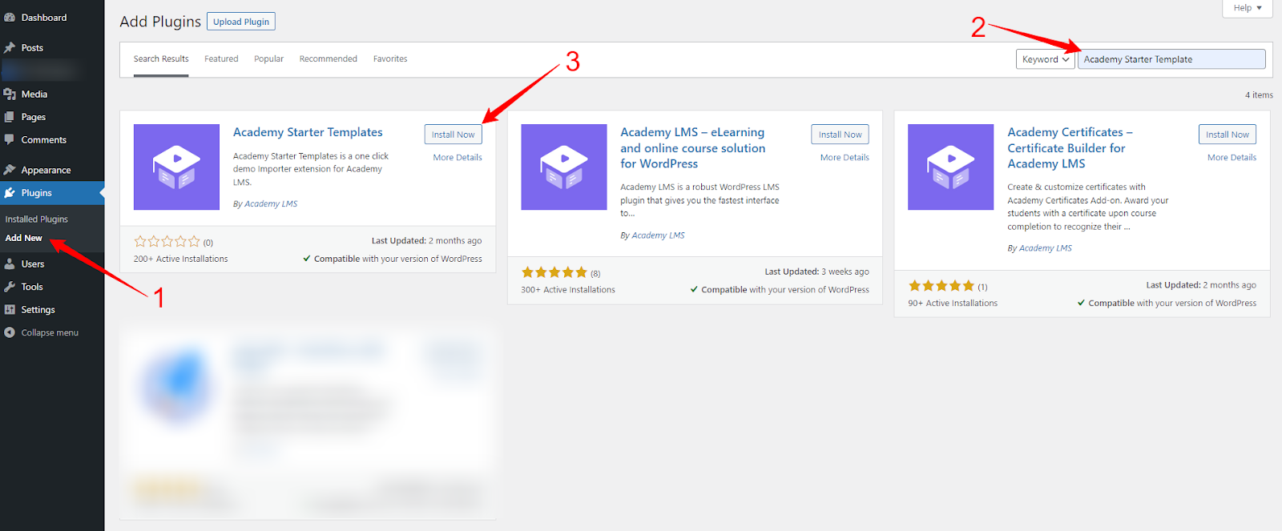This screenshot has height=531, width=1282.
Task: Click the Academy Starter Templates title link
Action: 308,132
